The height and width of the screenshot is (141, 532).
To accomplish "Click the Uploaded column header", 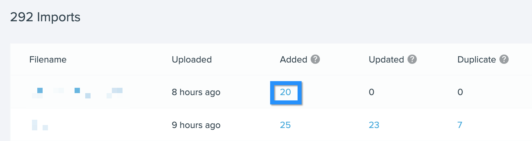I will point(192,60).
